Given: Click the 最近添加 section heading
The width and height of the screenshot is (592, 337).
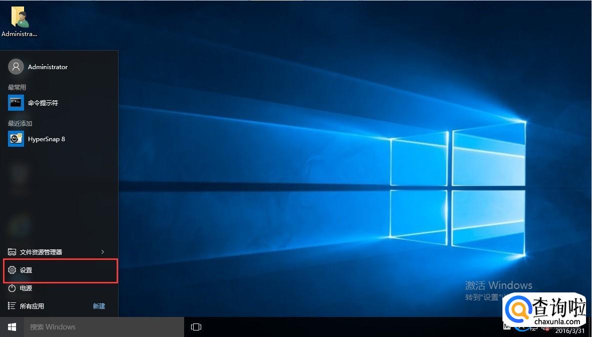Looking at the screenshot, I should [x=20, y=124].
